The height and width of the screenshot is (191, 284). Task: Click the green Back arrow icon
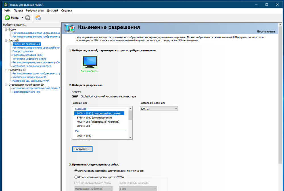click(x=7, y=18)
